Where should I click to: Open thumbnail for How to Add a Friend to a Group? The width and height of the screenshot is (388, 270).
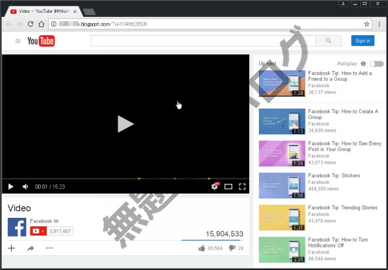[282, 83]
